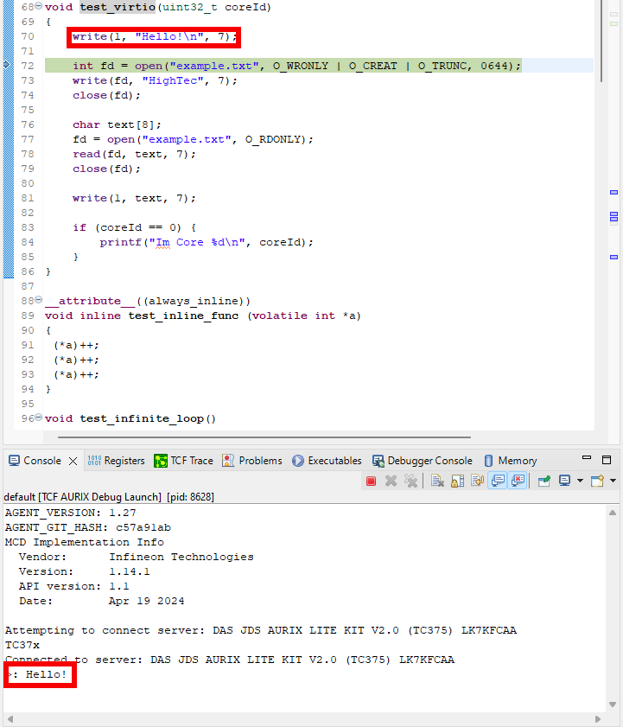This screenshot has height=727, width=623.
Task: Click the Clear Console icon
Action: point(438,481)
